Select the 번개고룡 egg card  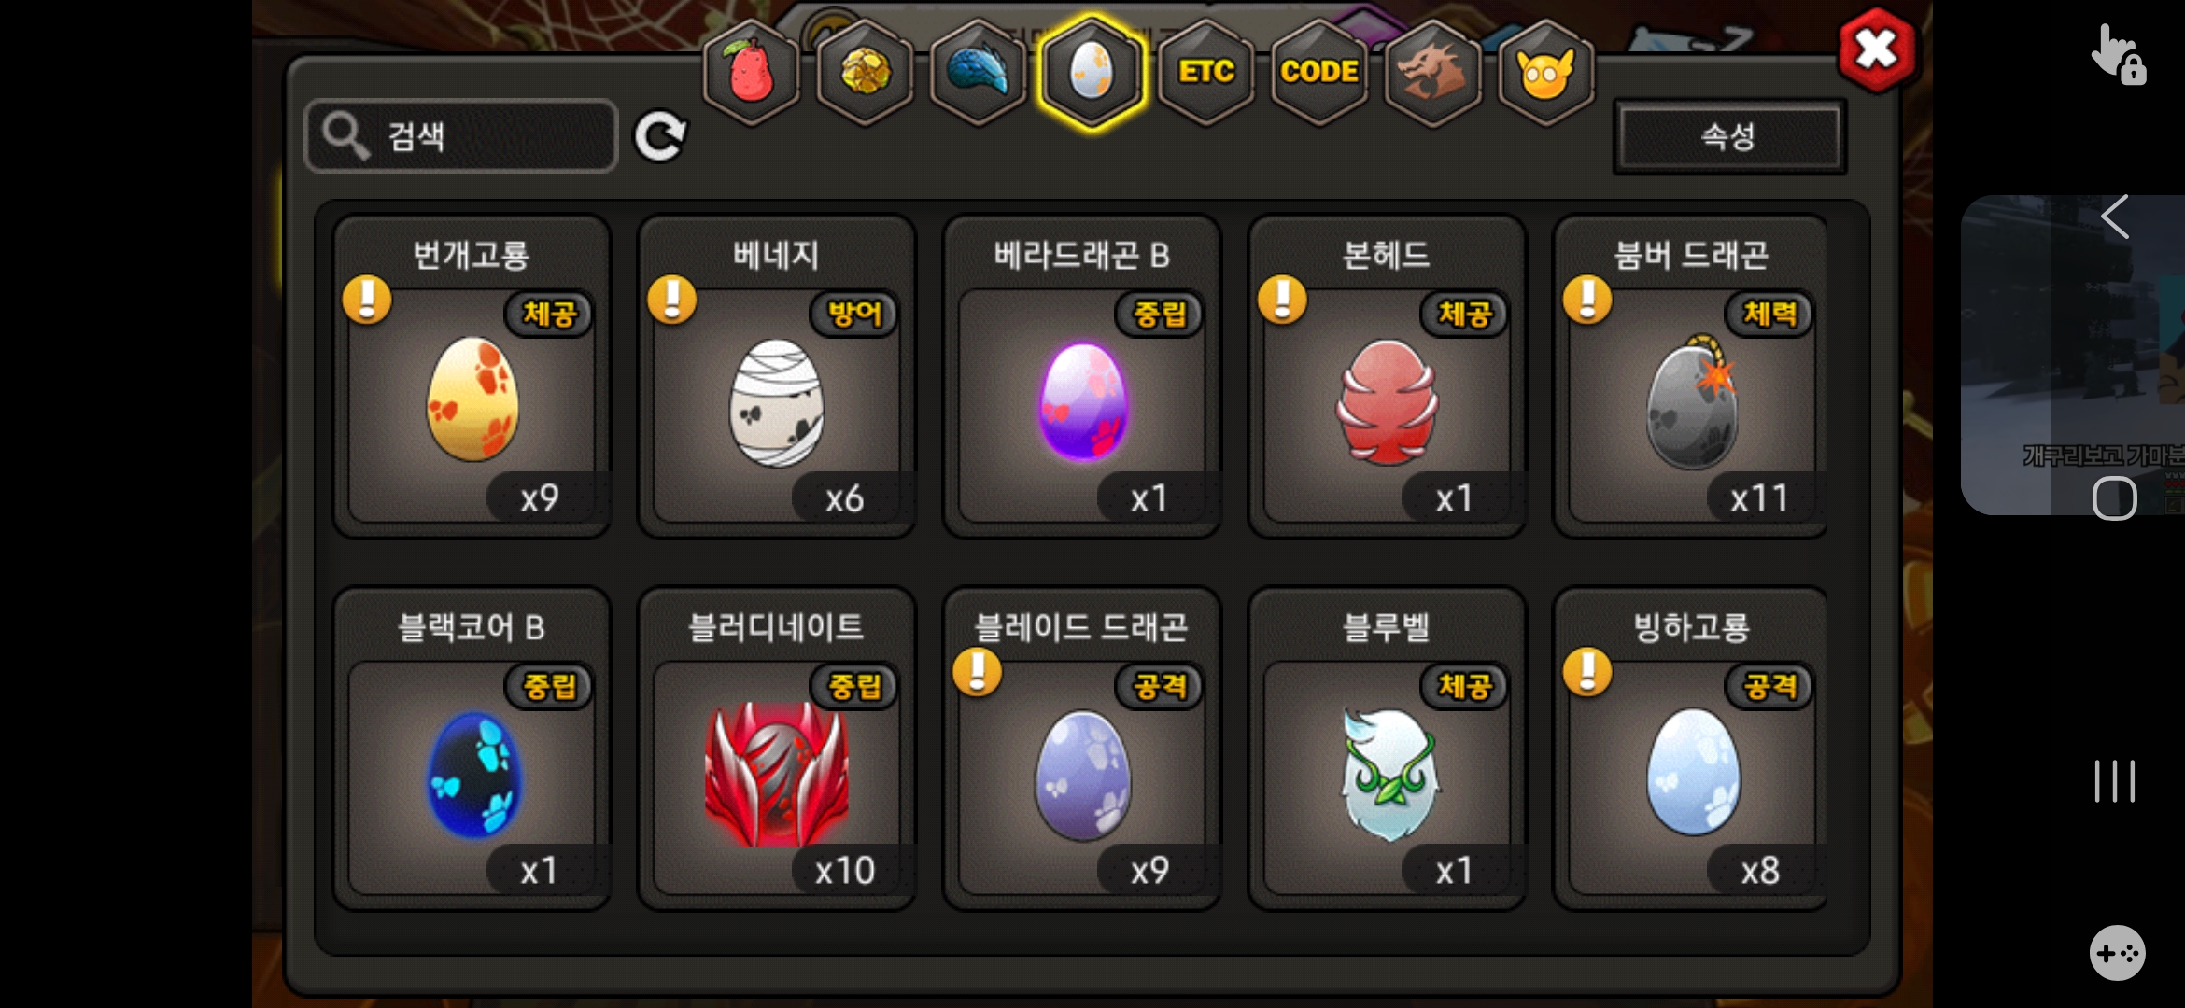[x=472, y=376]
